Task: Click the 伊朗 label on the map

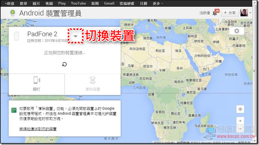Action: pos(216,42)
